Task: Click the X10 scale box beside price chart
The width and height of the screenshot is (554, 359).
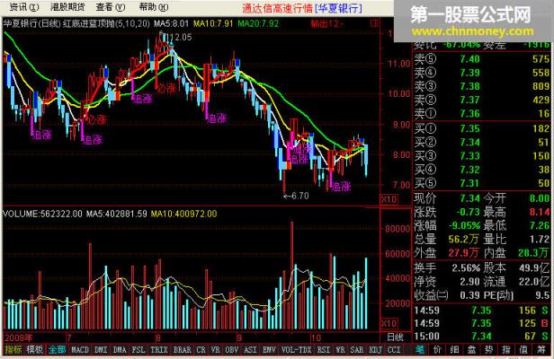Action: tap(389, 199)
